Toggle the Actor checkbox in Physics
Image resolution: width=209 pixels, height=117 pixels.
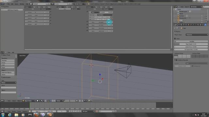tap(175, 39)
